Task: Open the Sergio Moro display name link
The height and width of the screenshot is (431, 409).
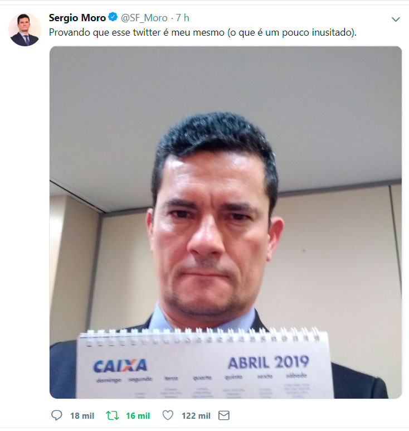Action: [x=77, y=18]
